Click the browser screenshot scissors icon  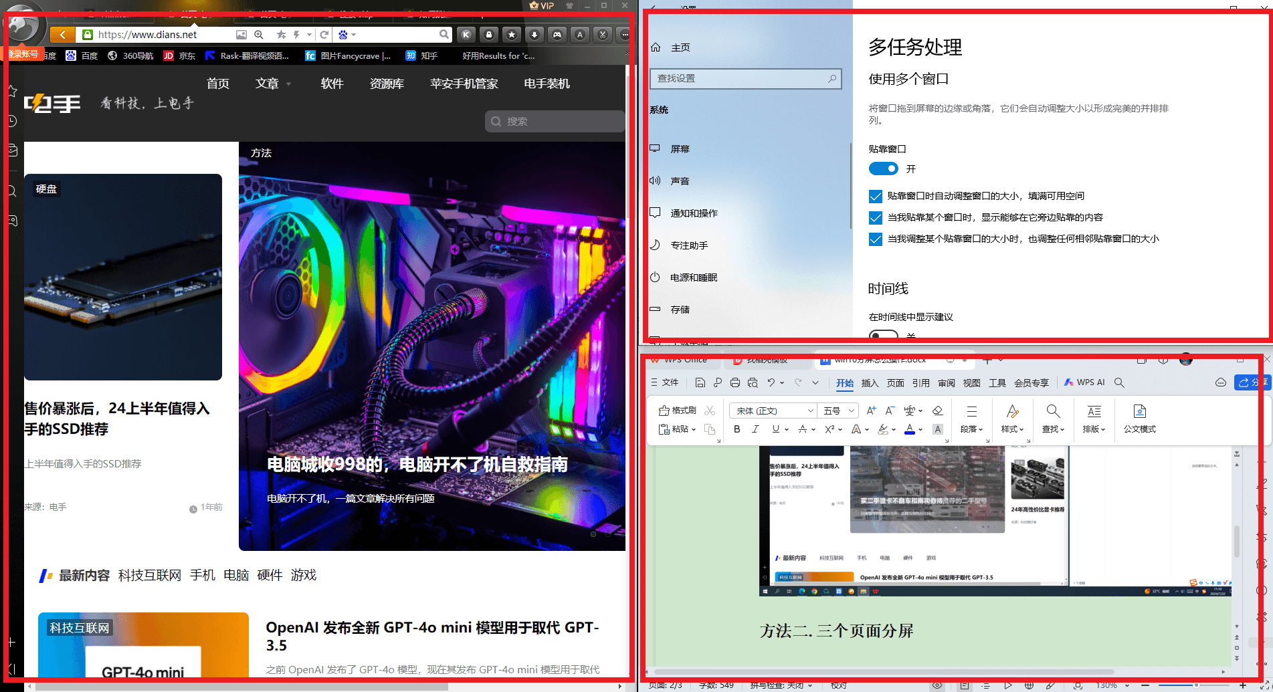click(601, 35)
